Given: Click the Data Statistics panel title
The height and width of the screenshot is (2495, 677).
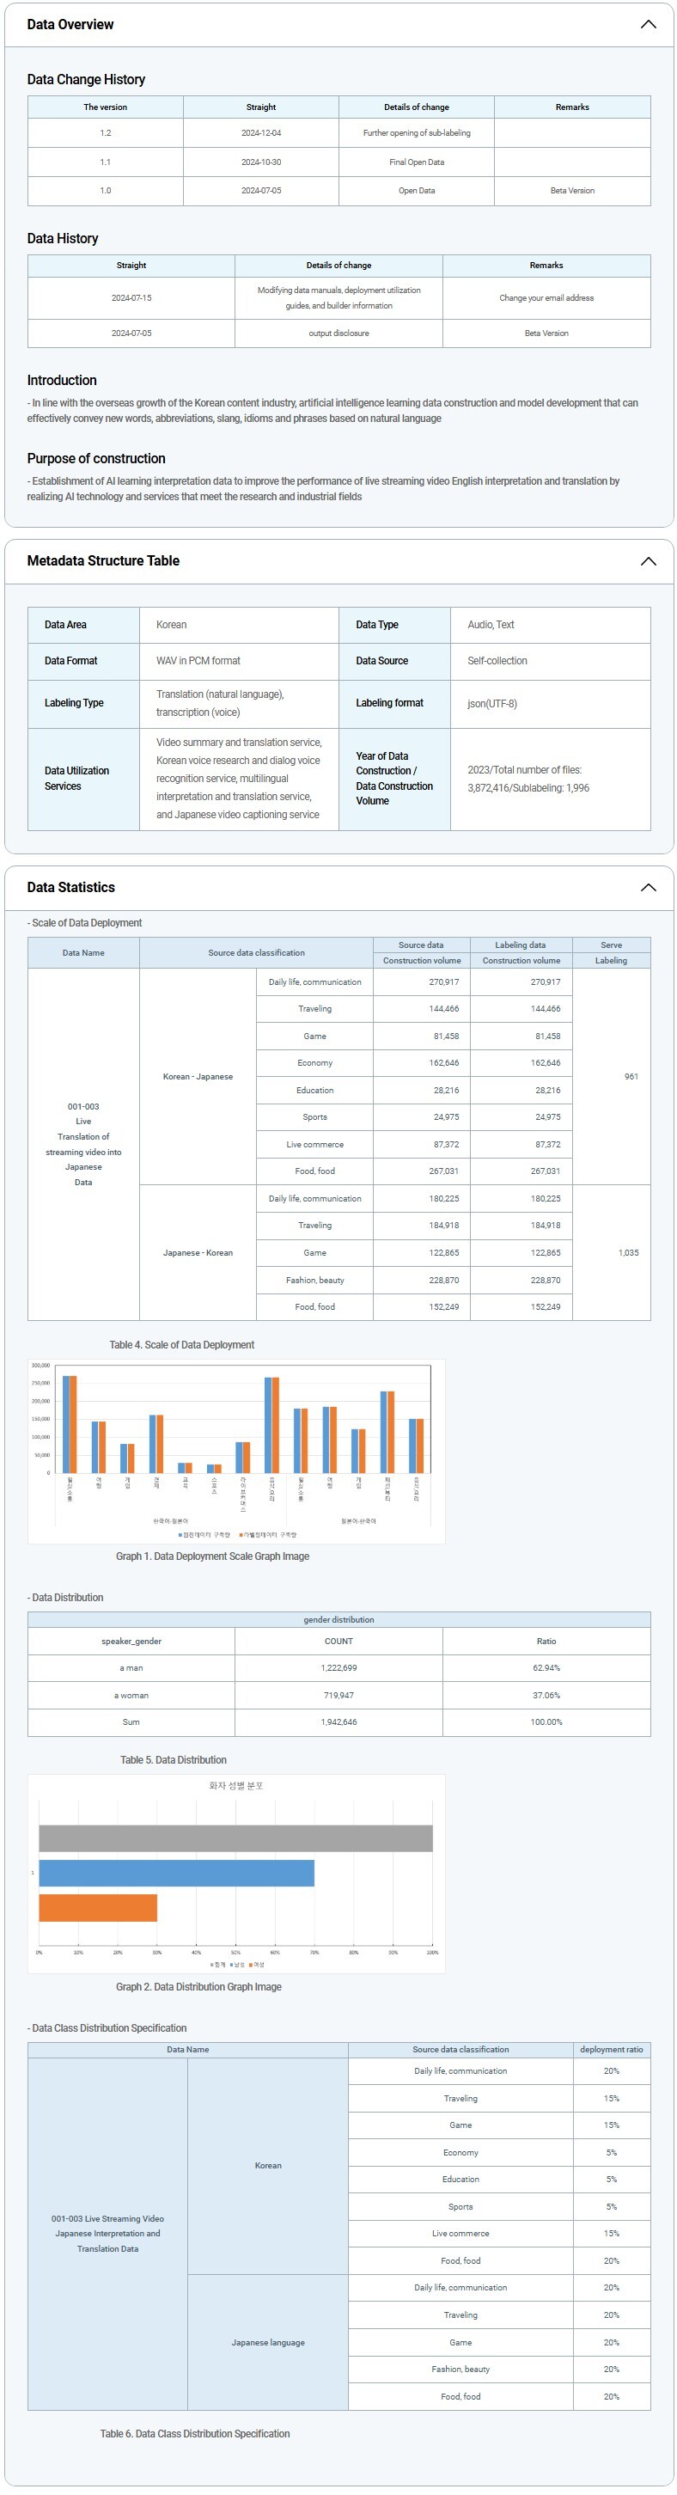Looking at the screenshot, I should (70, 887).
